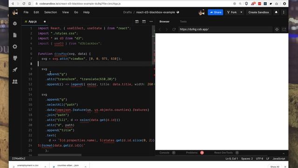Click the 2296e80c2 status bar text
298x168 pixels.
pyautogui.click(x=19, y=159)
